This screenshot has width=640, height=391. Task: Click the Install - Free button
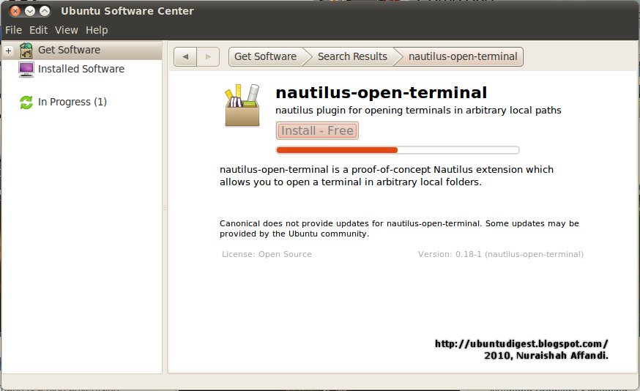(x=317, y=130)
